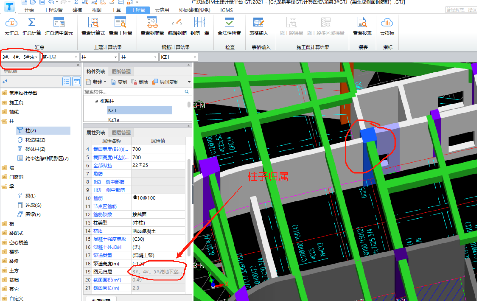Image resolution: width=477 pixels, height=301 pixels.
Task: Select 砌体柱(Z) in navigation tree
Action: 32,149
